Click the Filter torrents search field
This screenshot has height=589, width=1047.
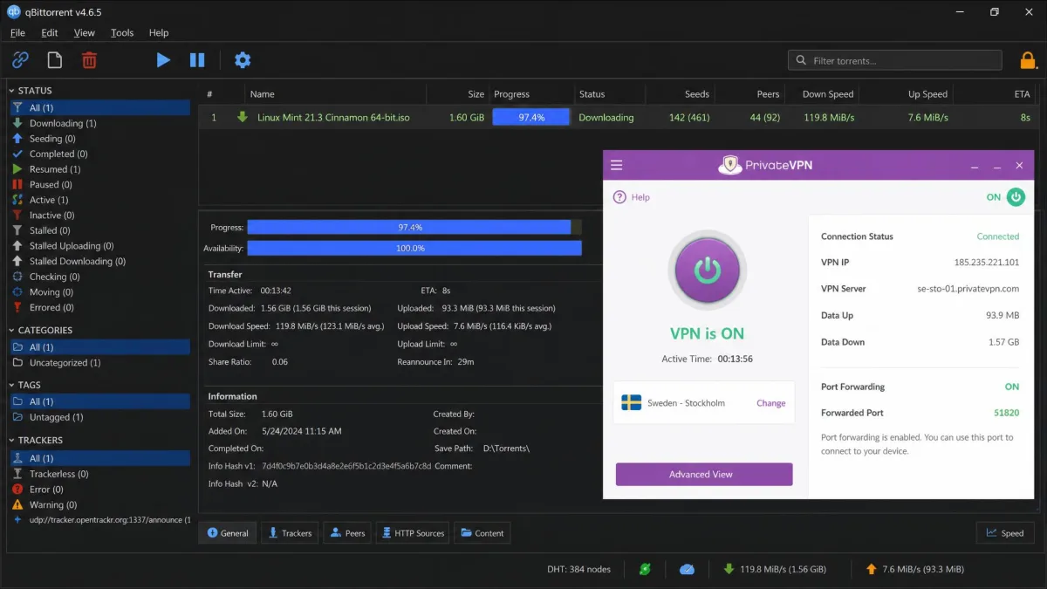pyautogui.click(x=895, y=60)
